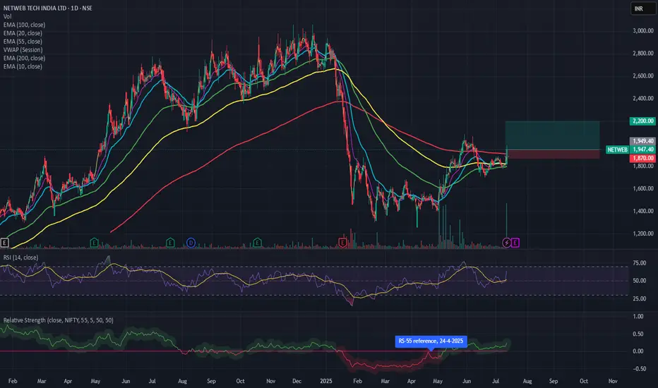Select the VWAP (Session) legend
This screenshot has height=388, width=658.
click(23, 50)
